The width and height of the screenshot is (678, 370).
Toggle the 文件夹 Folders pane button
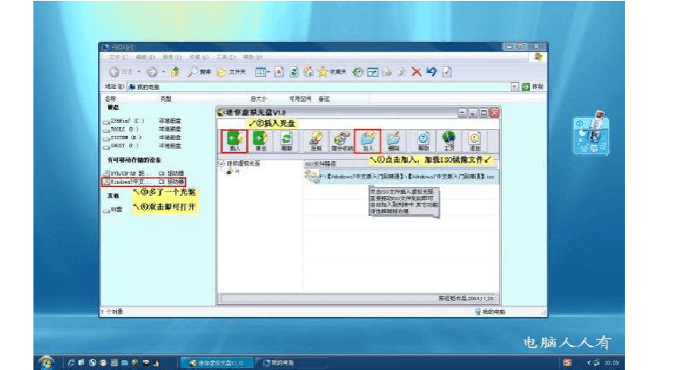click(x=231, y=72)
